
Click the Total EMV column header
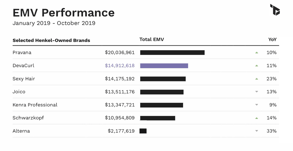[x=152, y=39]
